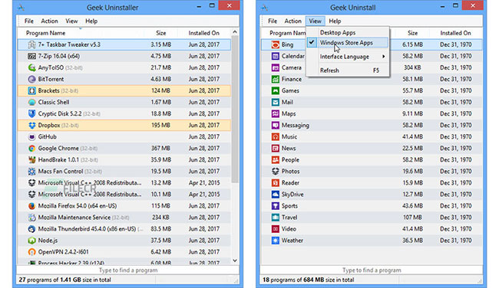The height and width of the screenshot is (288, 499).
Task: Select the Travel app row
Action: click(x=372, y=218)
